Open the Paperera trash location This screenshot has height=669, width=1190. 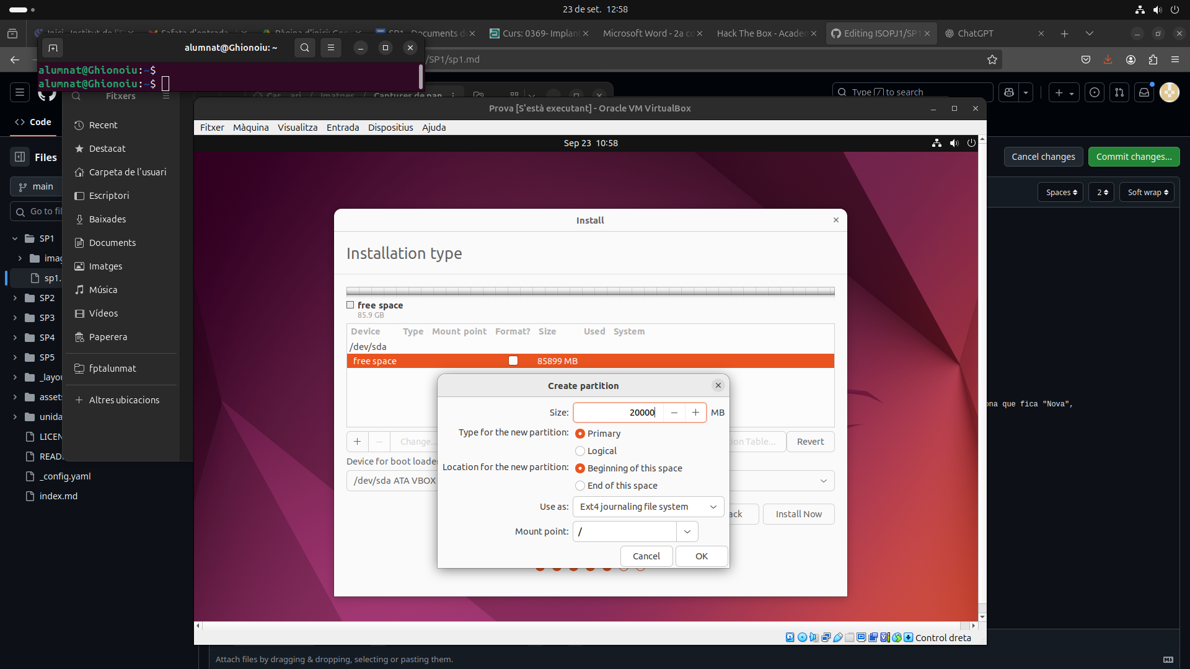(x=108, y=337)
